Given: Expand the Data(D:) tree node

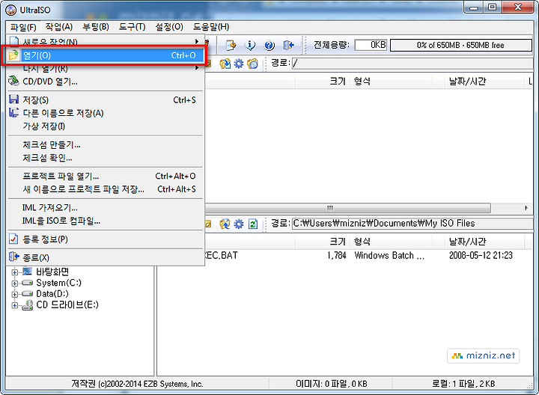Looking at the screenshot, I should pyautogui.click(x=14, y=294).
